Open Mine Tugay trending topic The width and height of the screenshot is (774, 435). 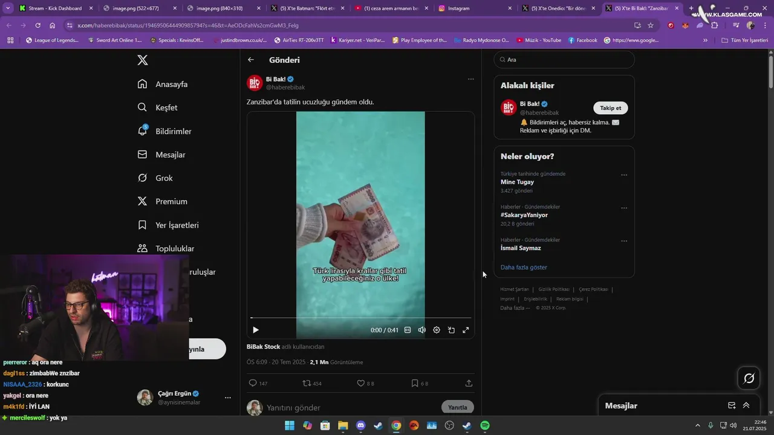[x=517, y=182]
